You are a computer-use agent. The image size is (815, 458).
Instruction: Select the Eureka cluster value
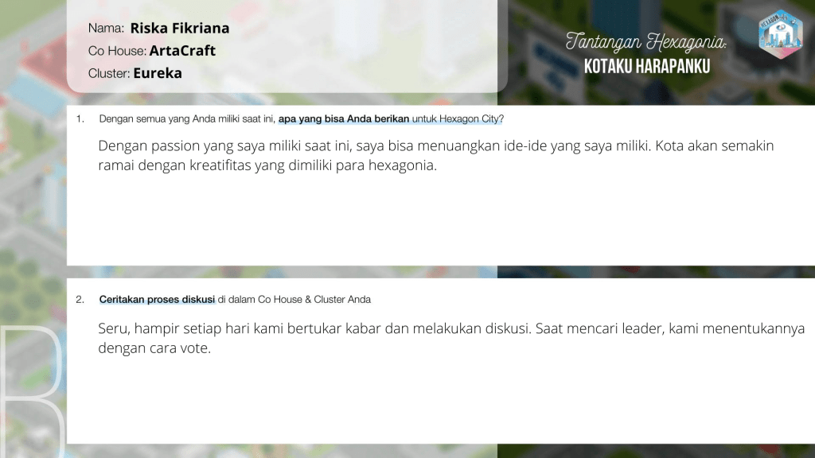158,73
